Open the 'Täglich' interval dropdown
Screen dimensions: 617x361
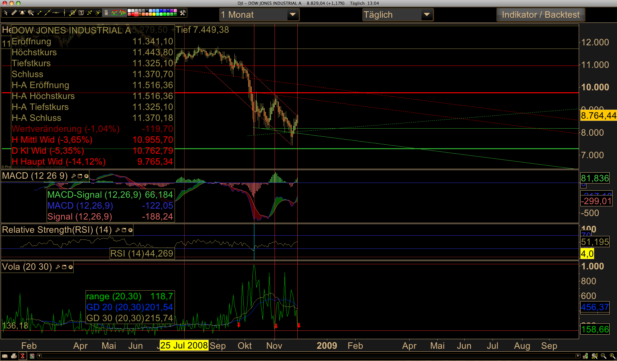tap(398, 15)
